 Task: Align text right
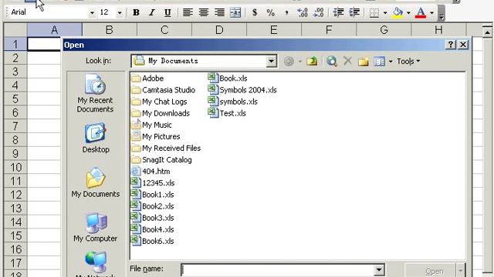(x=219, y=12)
